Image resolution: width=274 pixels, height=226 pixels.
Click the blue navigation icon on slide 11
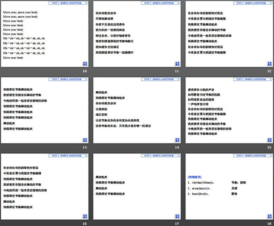(177, 64)
